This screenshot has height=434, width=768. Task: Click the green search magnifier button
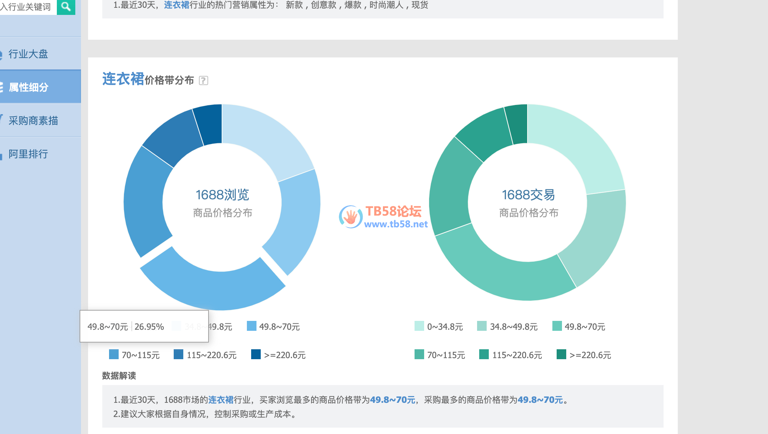[66, 6]
